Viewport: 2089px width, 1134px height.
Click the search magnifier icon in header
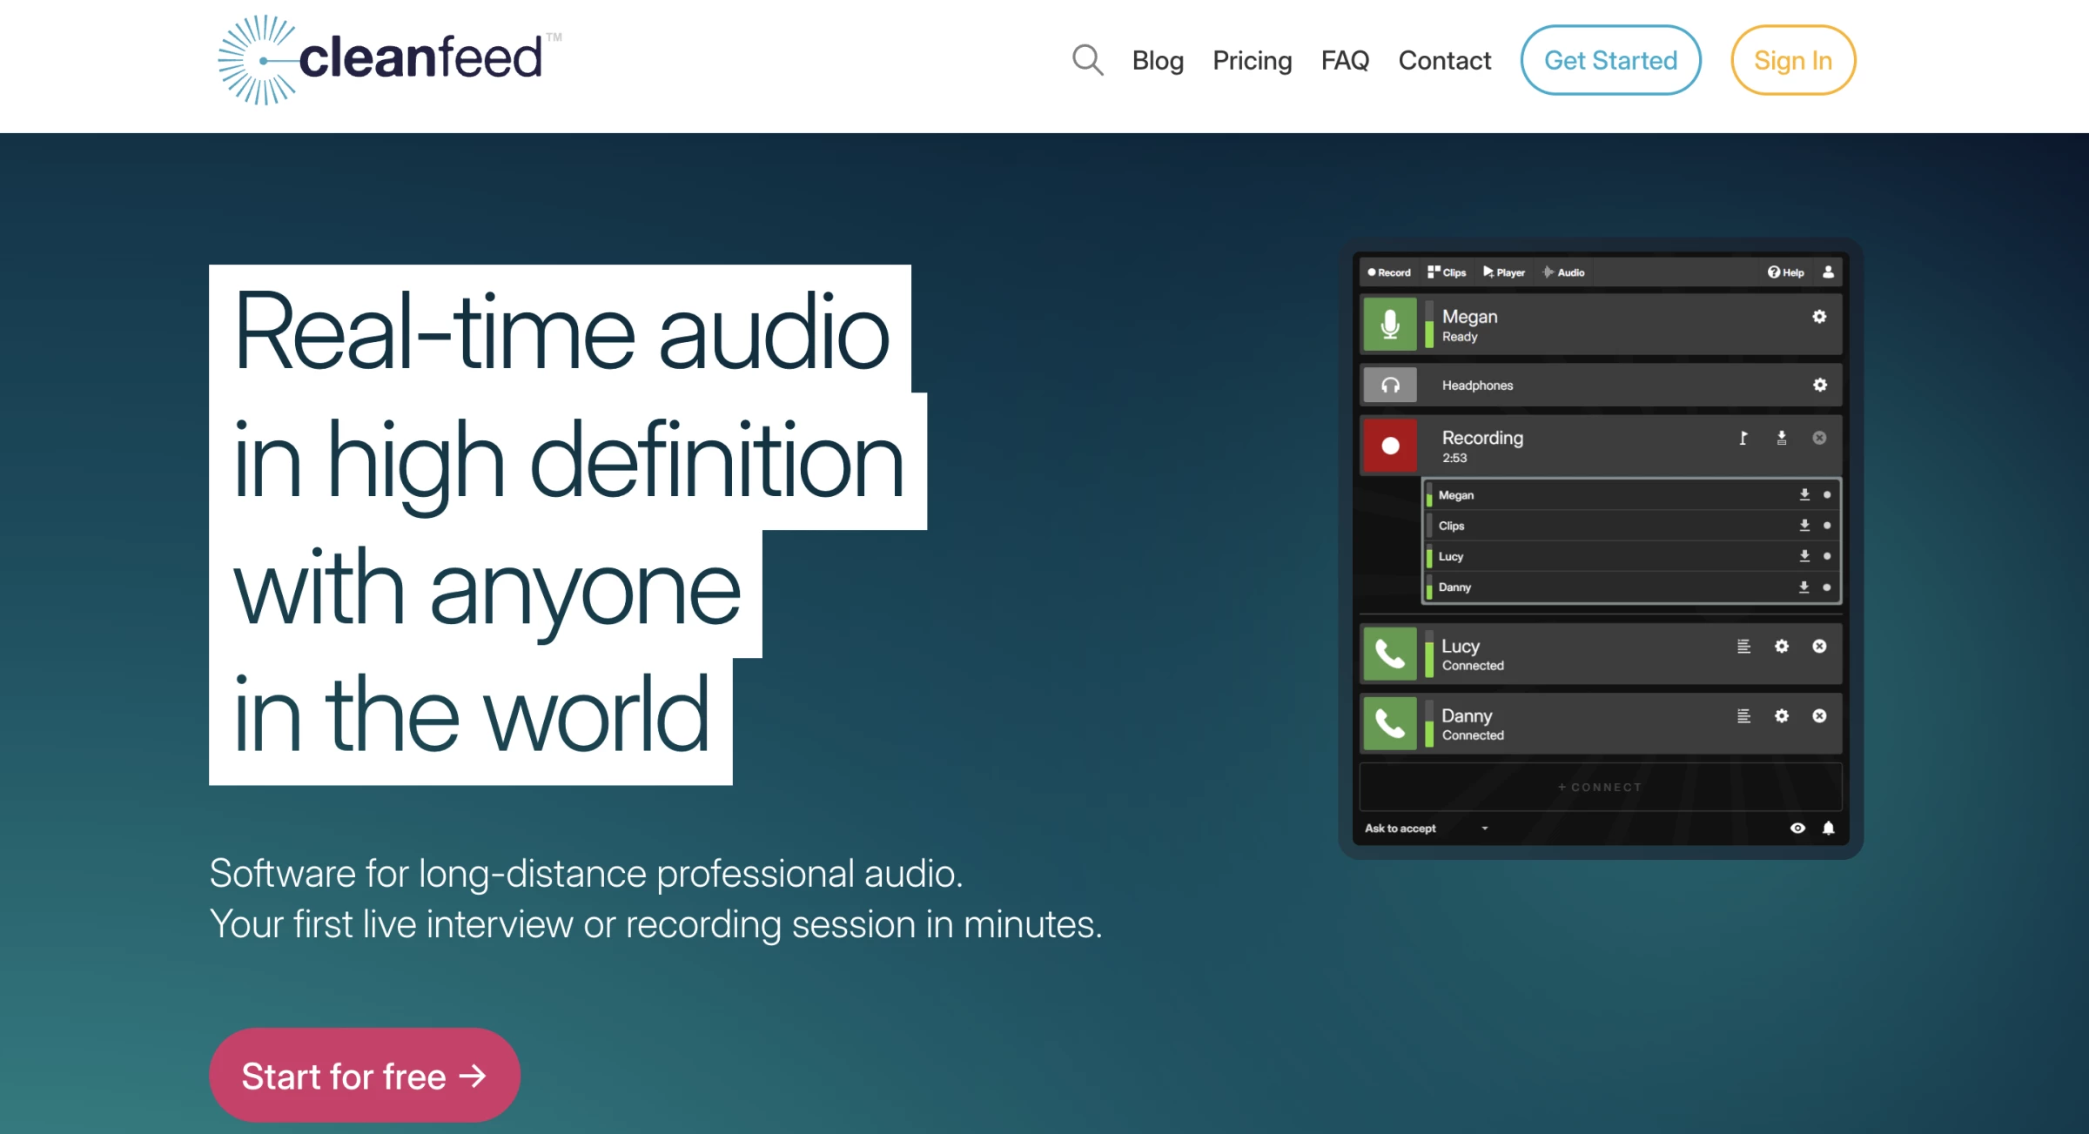pos(1087,60)
